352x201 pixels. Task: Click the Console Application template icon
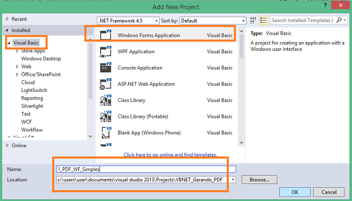click(106, 67)
